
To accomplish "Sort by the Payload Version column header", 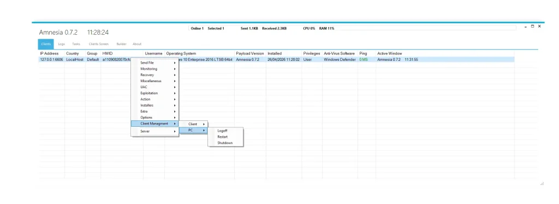I will [250, 54].
